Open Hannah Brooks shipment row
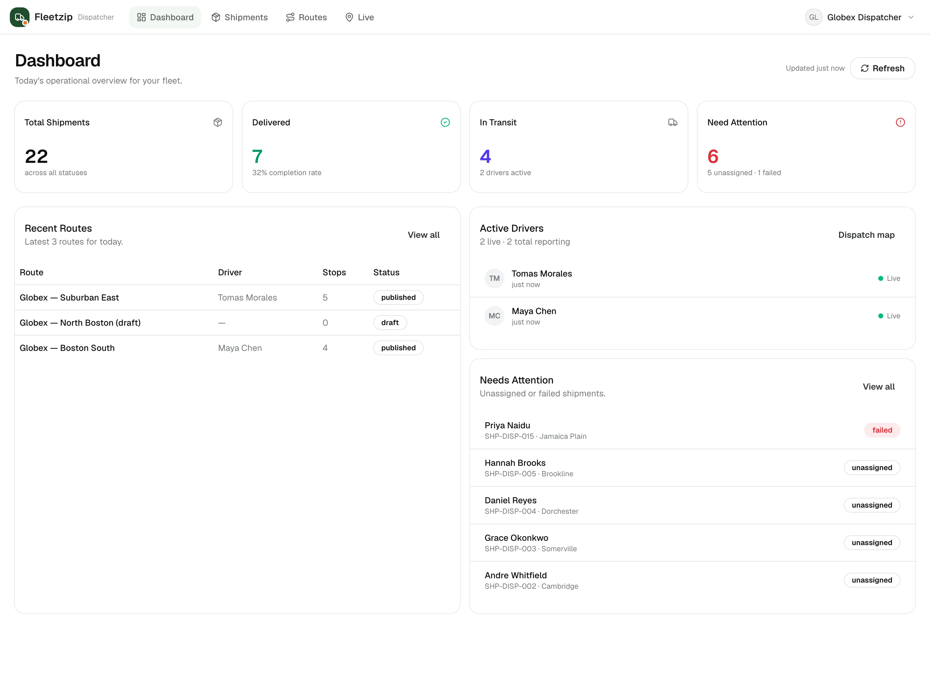The width and height of the screenshot is (930, 676). coord(692,468)
